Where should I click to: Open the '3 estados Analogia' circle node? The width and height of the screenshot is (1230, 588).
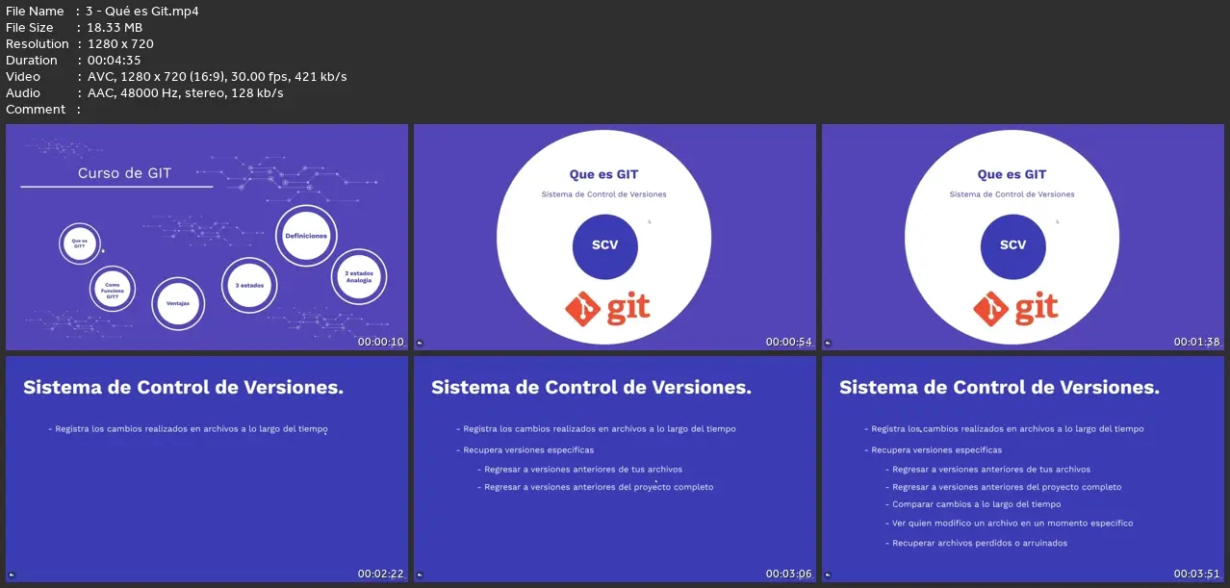359,277
